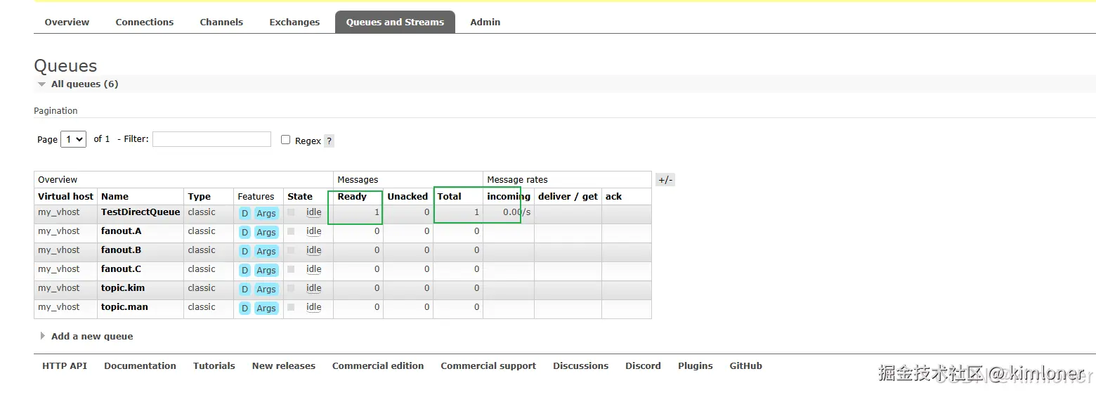The width and height of the screenshot is (1096, 395).
Task: Open the Overview tab
Action: 67,22
